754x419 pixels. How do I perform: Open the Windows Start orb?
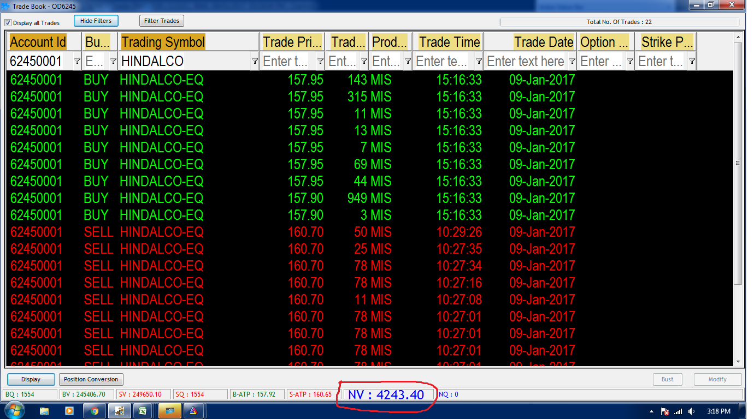point(14,411)
